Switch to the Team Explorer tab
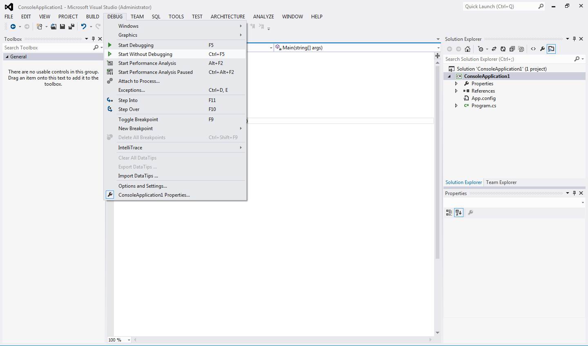Viewport: 588px width, 346px height. [501, 182]
